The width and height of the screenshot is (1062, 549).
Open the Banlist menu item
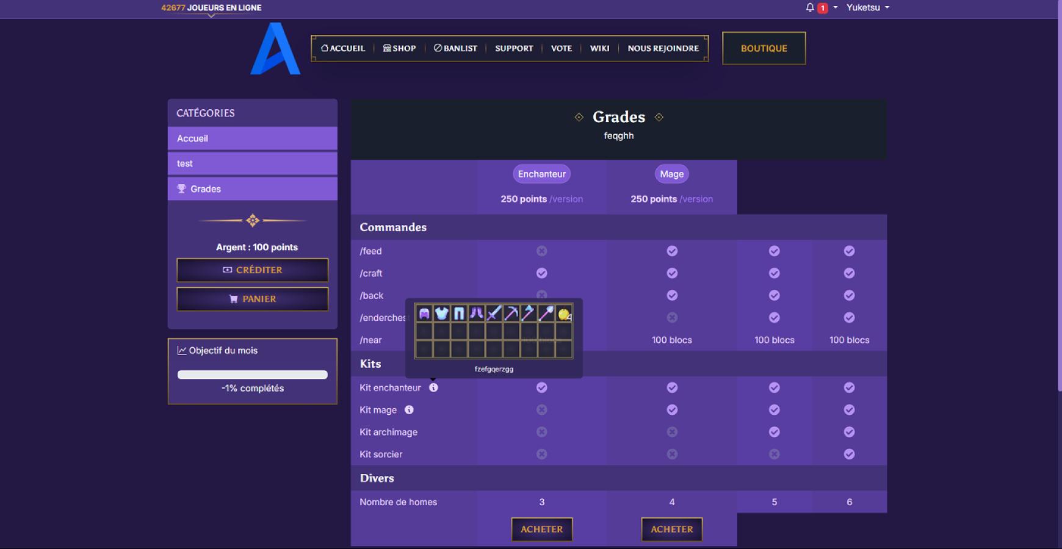pyautogui.click(x=455, y=48)
